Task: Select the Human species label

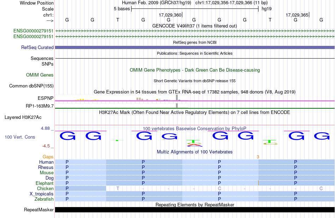Action: [x=46, y=162]
